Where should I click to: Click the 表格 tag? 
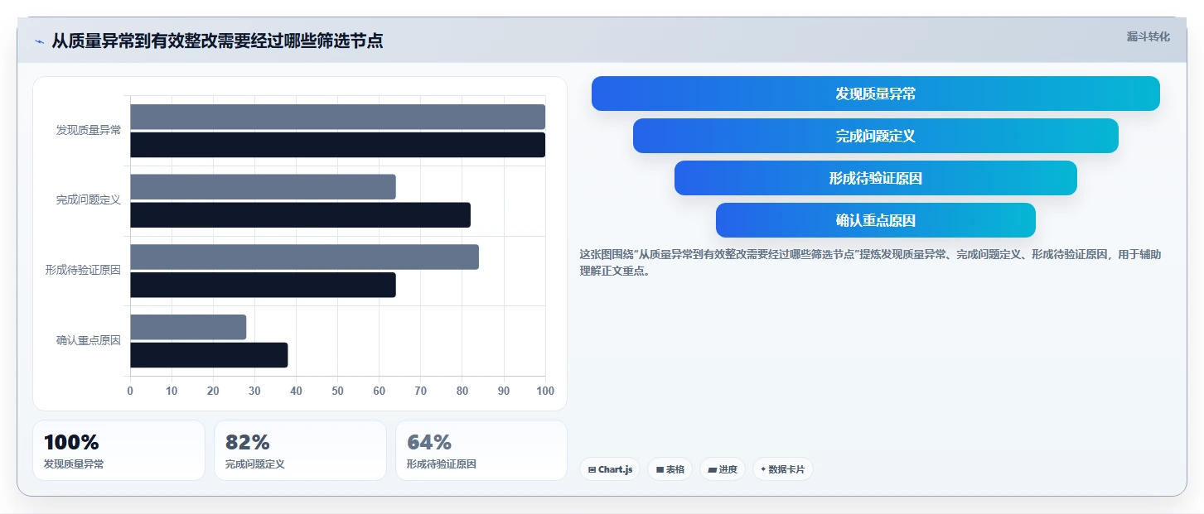(670, 469)
